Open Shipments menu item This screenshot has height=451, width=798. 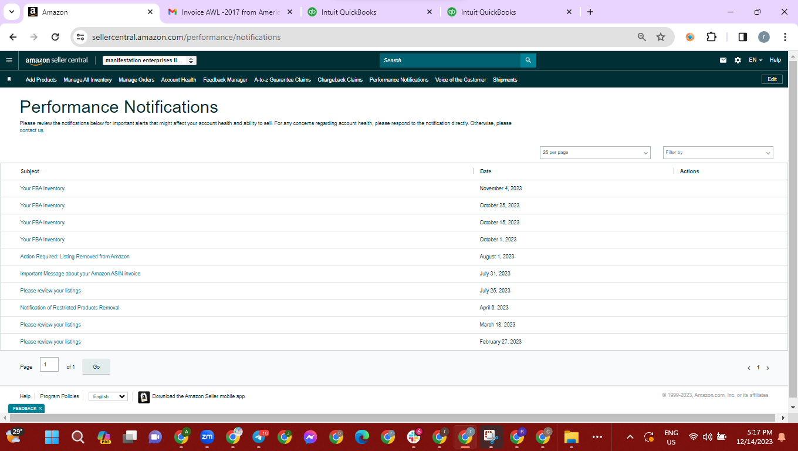[505, 80]
